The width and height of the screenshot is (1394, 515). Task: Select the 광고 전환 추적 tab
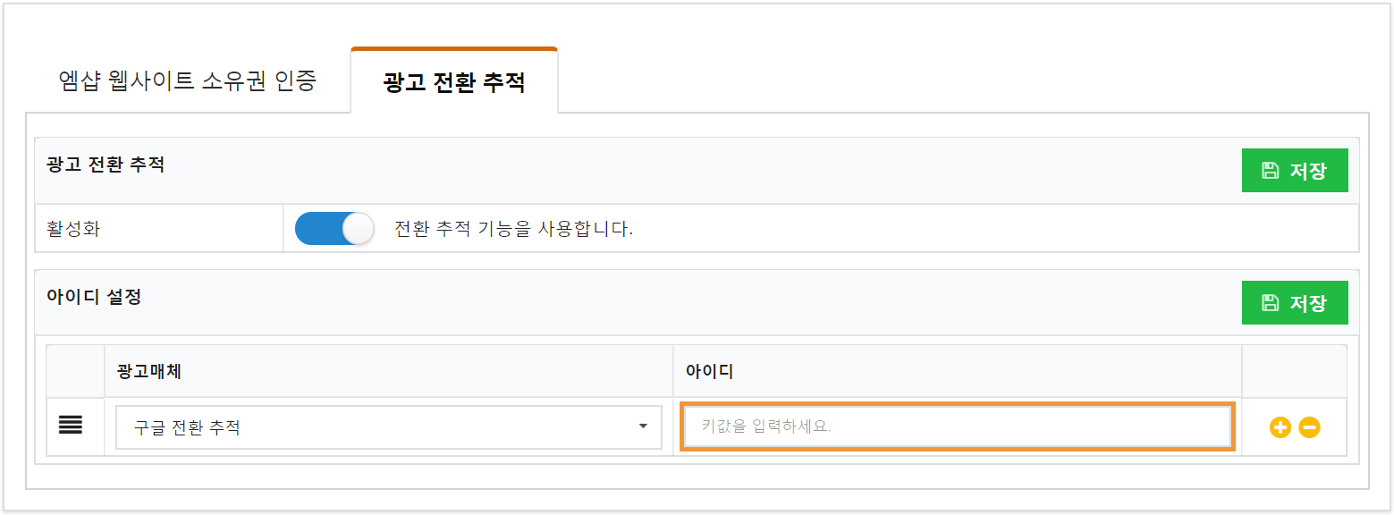pos(454,82)
